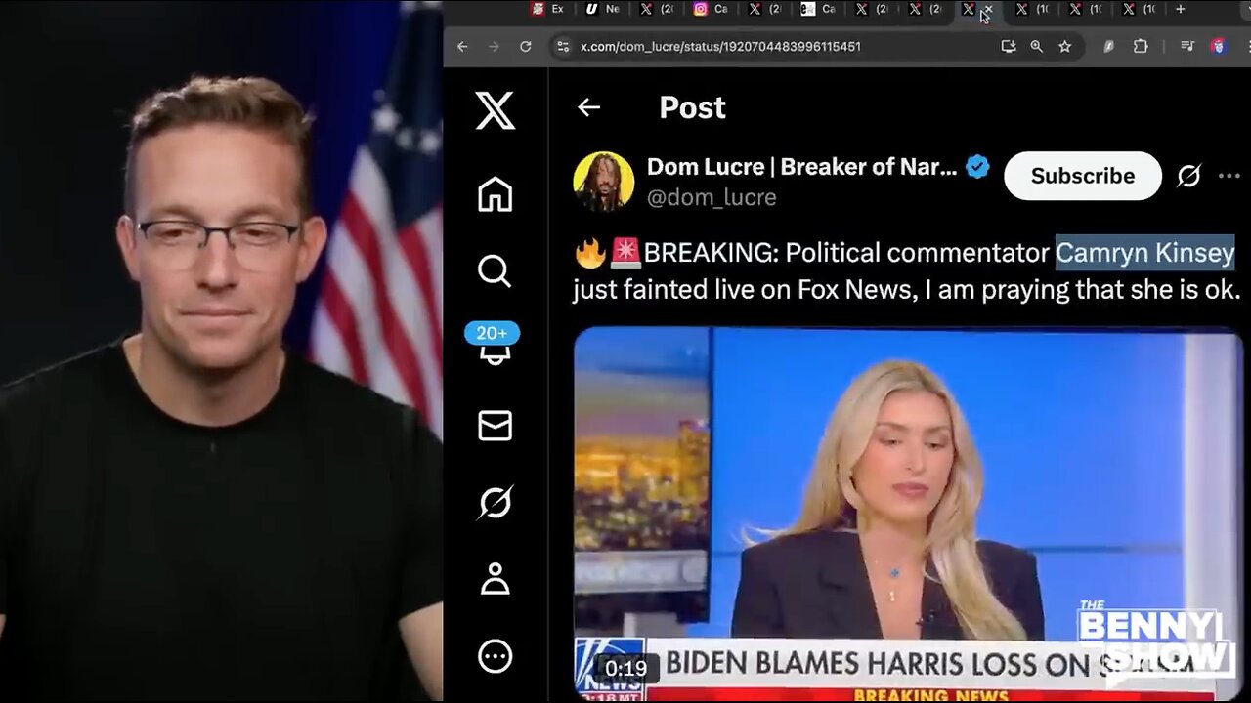The height and width of the screenshot is (703, 1251).
Task: Open Grok from the sidebar icon
Action: pos(495,502)
